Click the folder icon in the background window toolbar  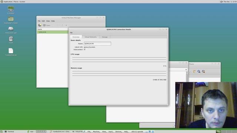coord(194,71)
